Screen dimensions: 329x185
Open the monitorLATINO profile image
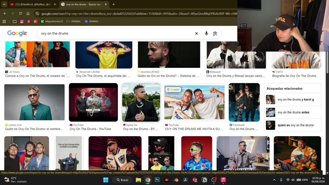[169, 54]
